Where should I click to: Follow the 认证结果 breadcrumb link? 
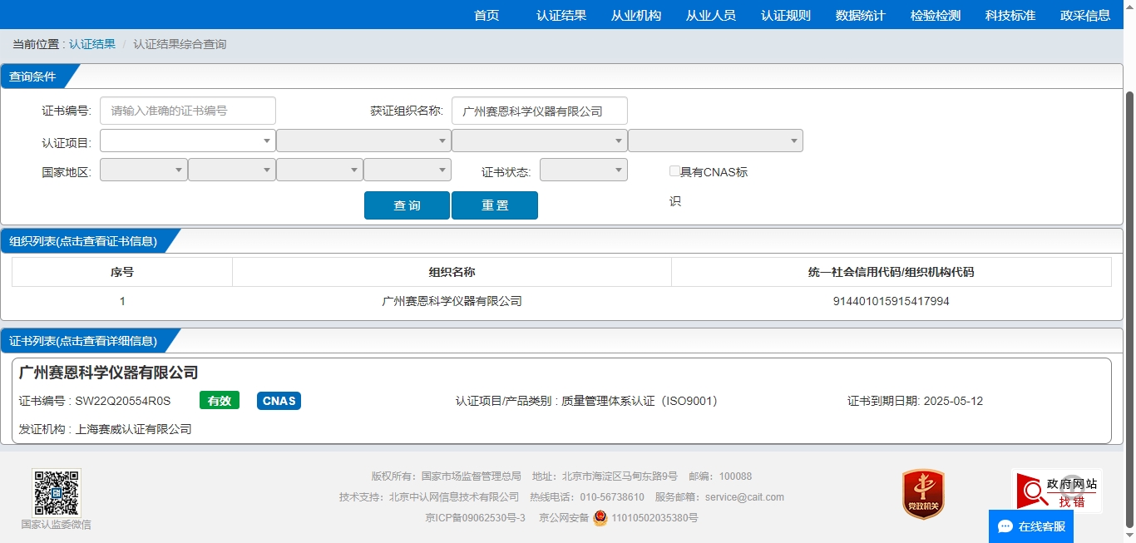92,44
